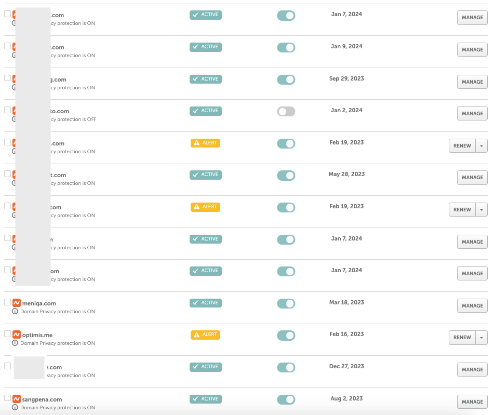Click the Renew button for optimis.me
The width and height of the screenshot is (494, 415).
[x=462, y=338]
